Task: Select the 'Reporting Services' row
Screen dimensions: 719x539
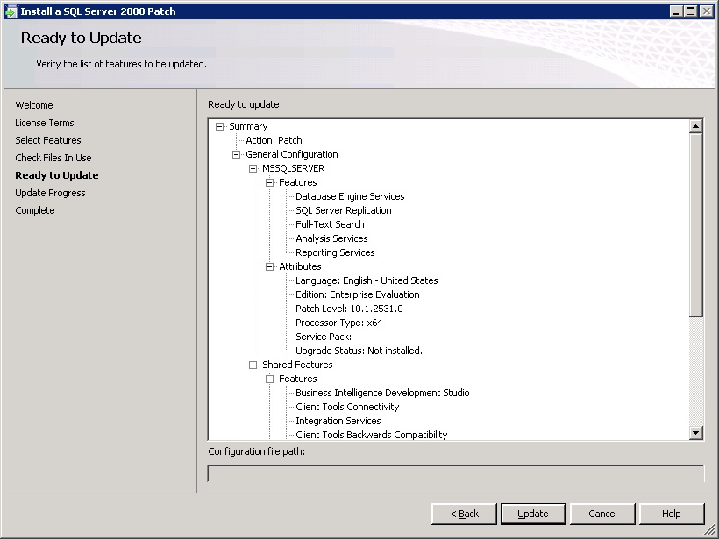Action: [335, 252]
